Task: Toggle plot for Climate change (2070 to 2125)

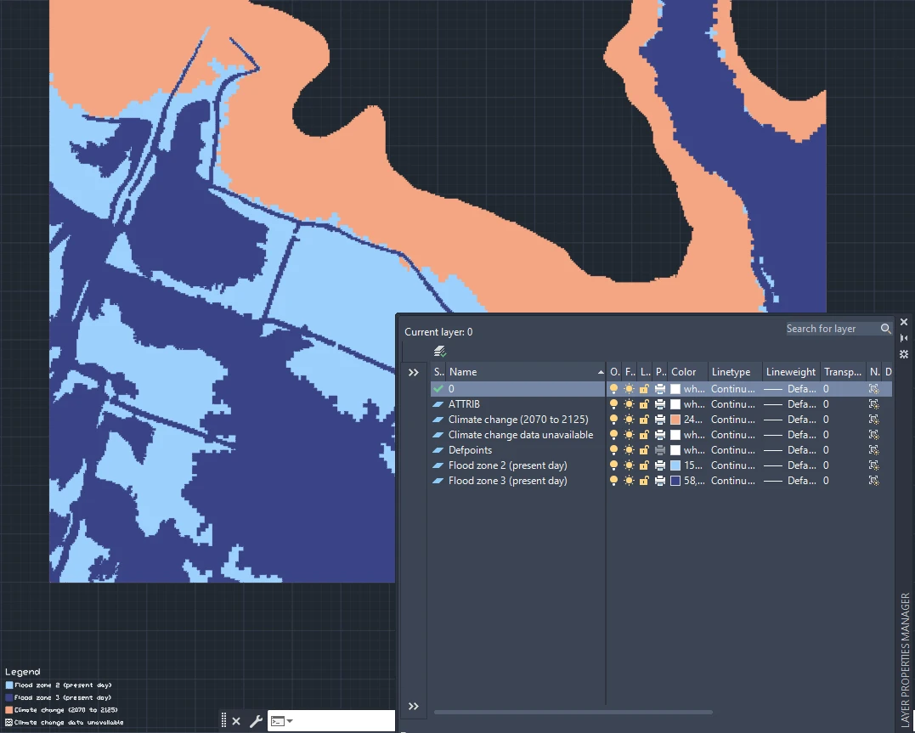Action: [660, 420]
